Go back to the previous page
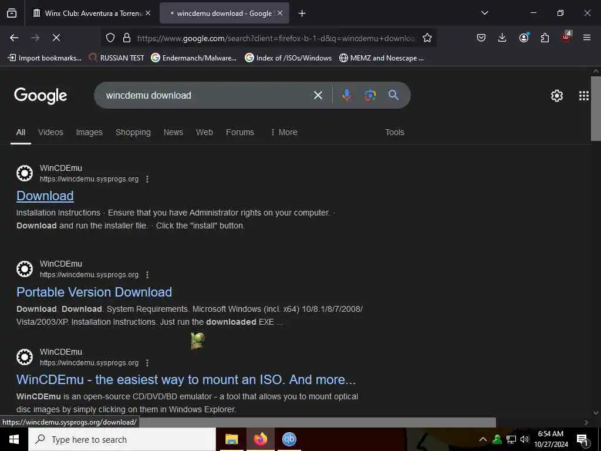This screenshot has height=451, width=601. (x=14, y=38)
